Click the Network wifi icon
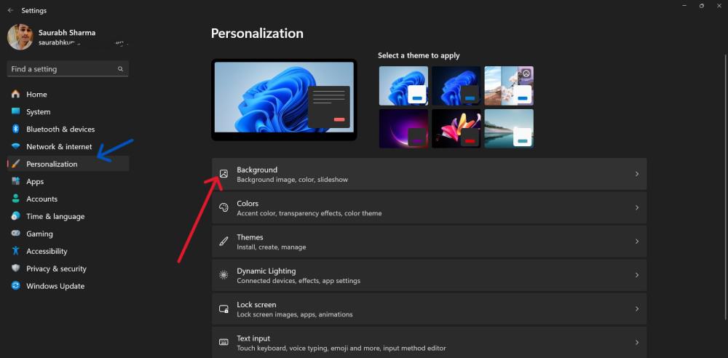Viewport: 728px width, 358px height. point(16,147)
